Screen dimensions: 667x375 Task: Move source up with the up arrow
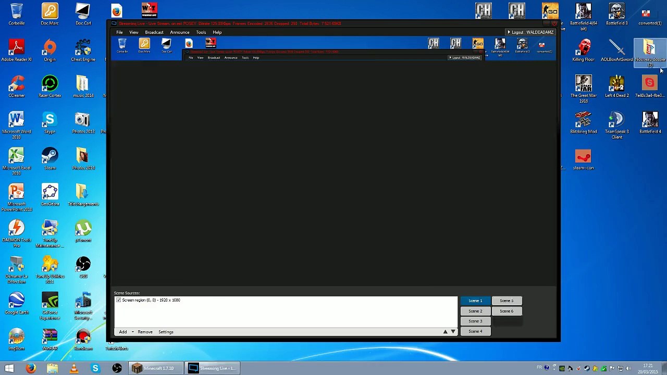click(x=445, y=332)
